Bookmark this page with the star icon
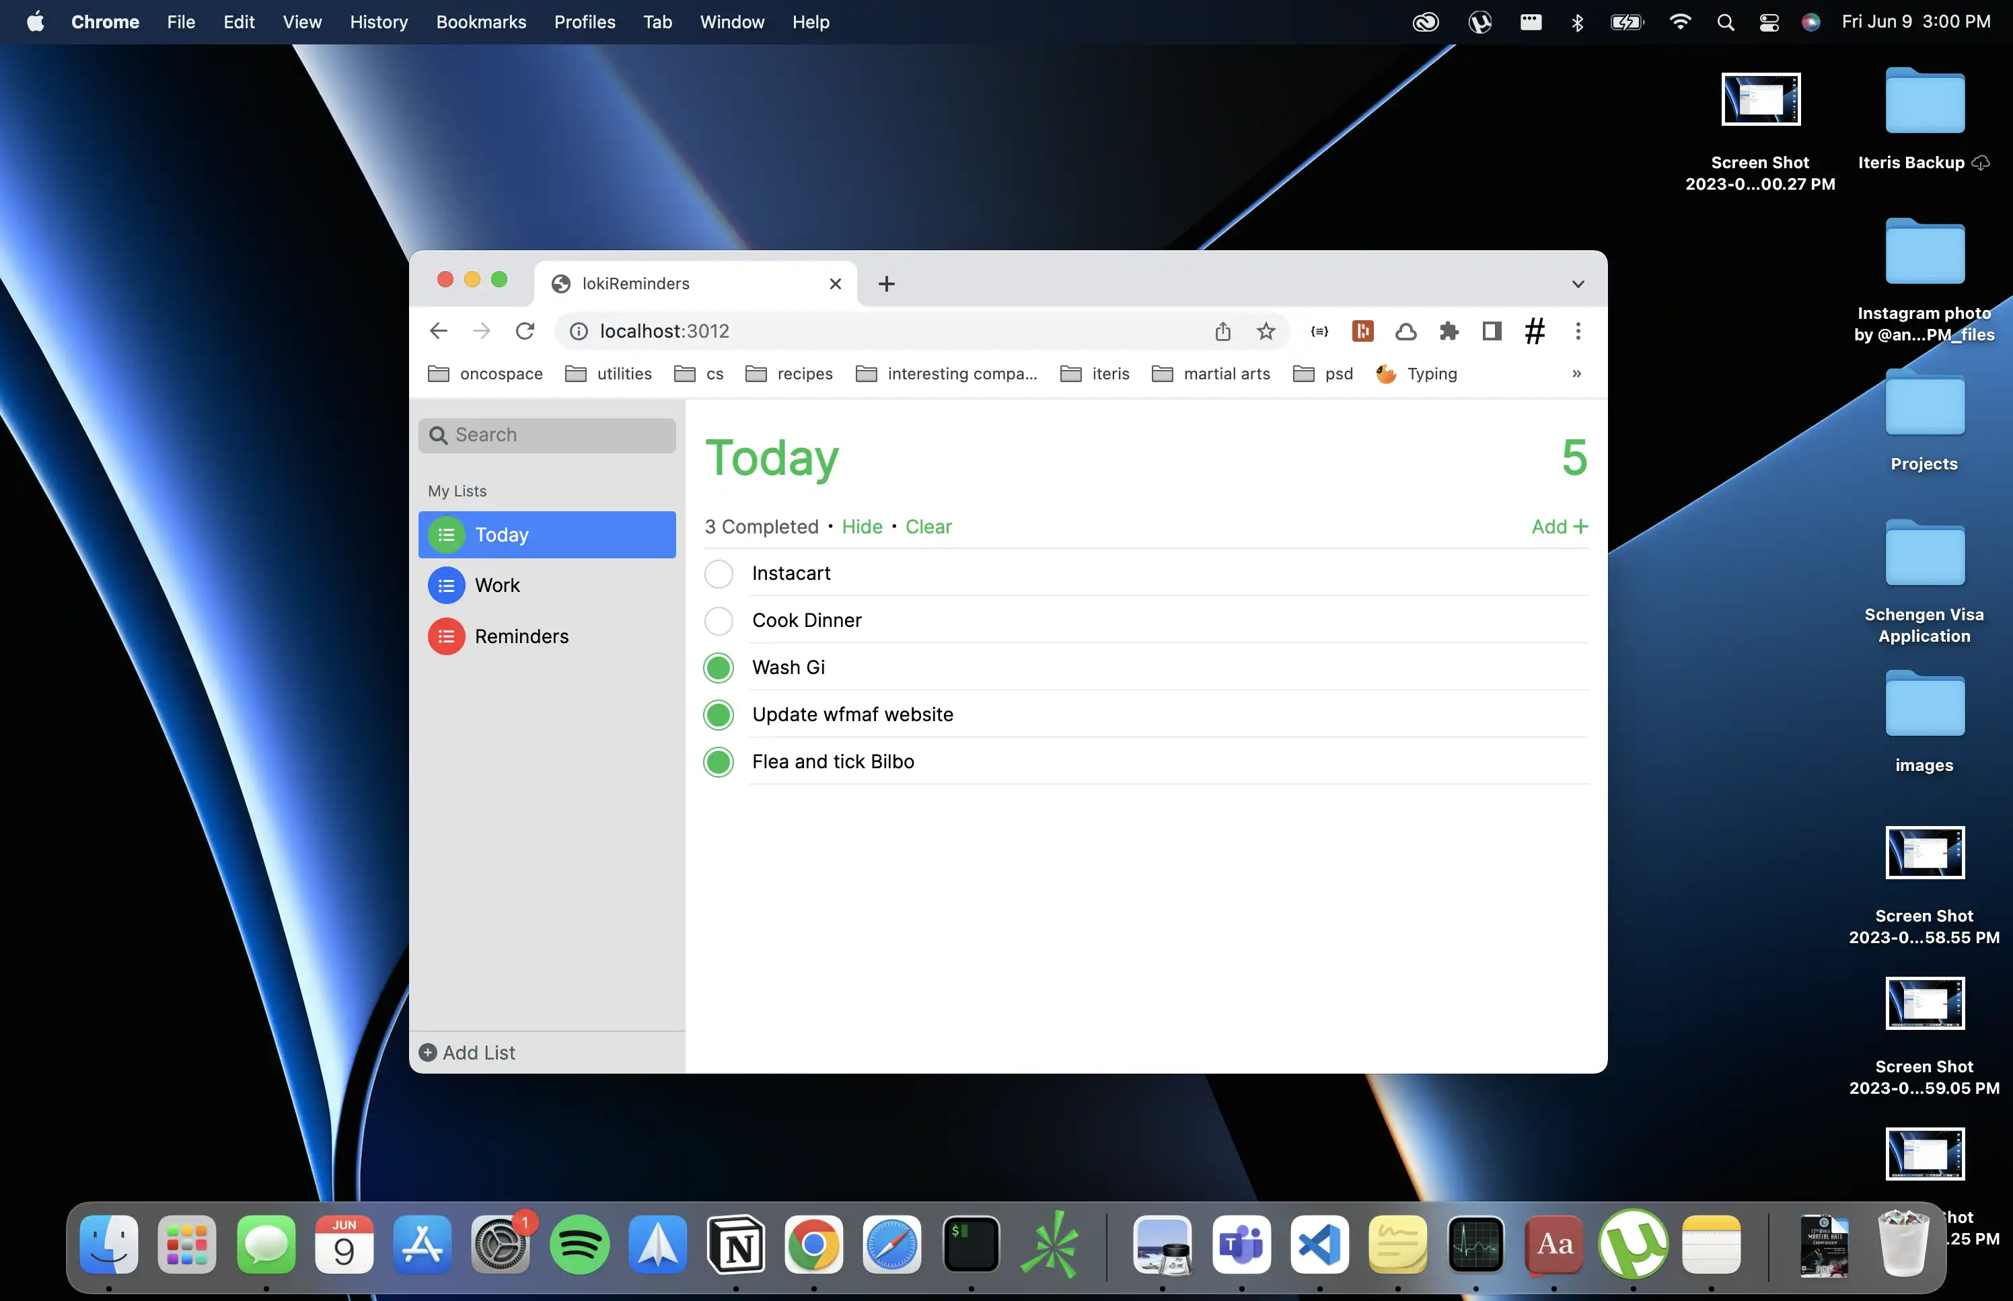The height and width of the screenshot is (1301, 2013). (1265, 331)
